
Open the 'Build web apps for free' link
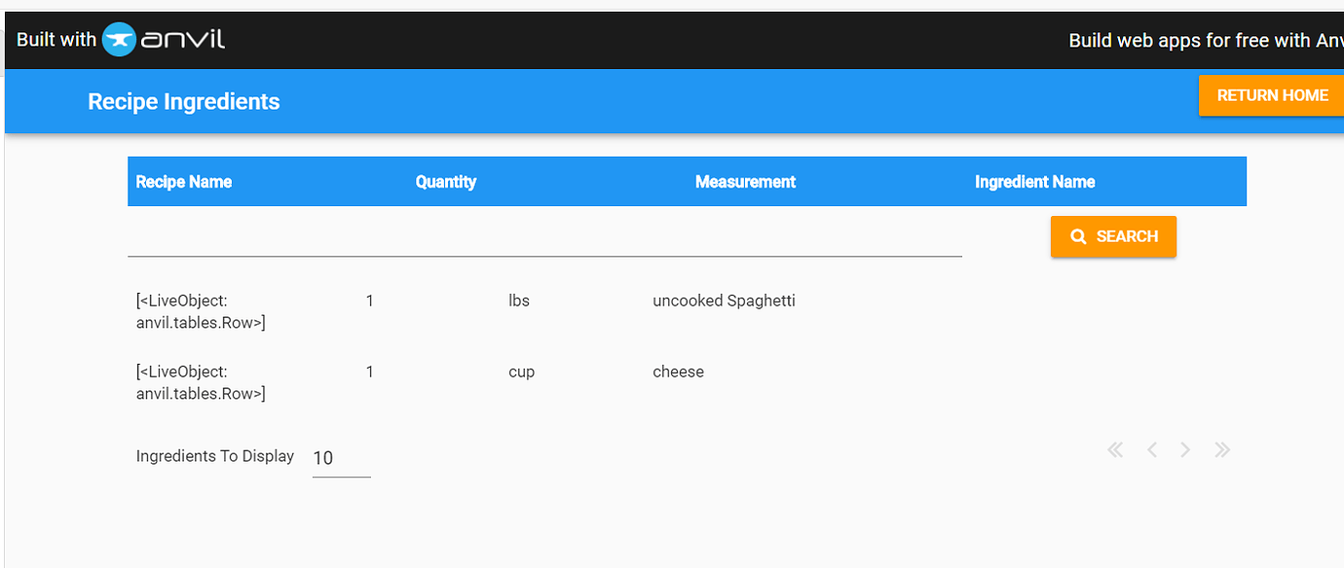(x=1206, y=40)
